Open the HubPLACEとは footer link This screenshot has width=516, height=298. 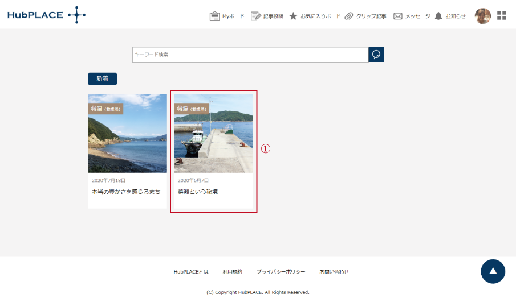tap(191, 272)
